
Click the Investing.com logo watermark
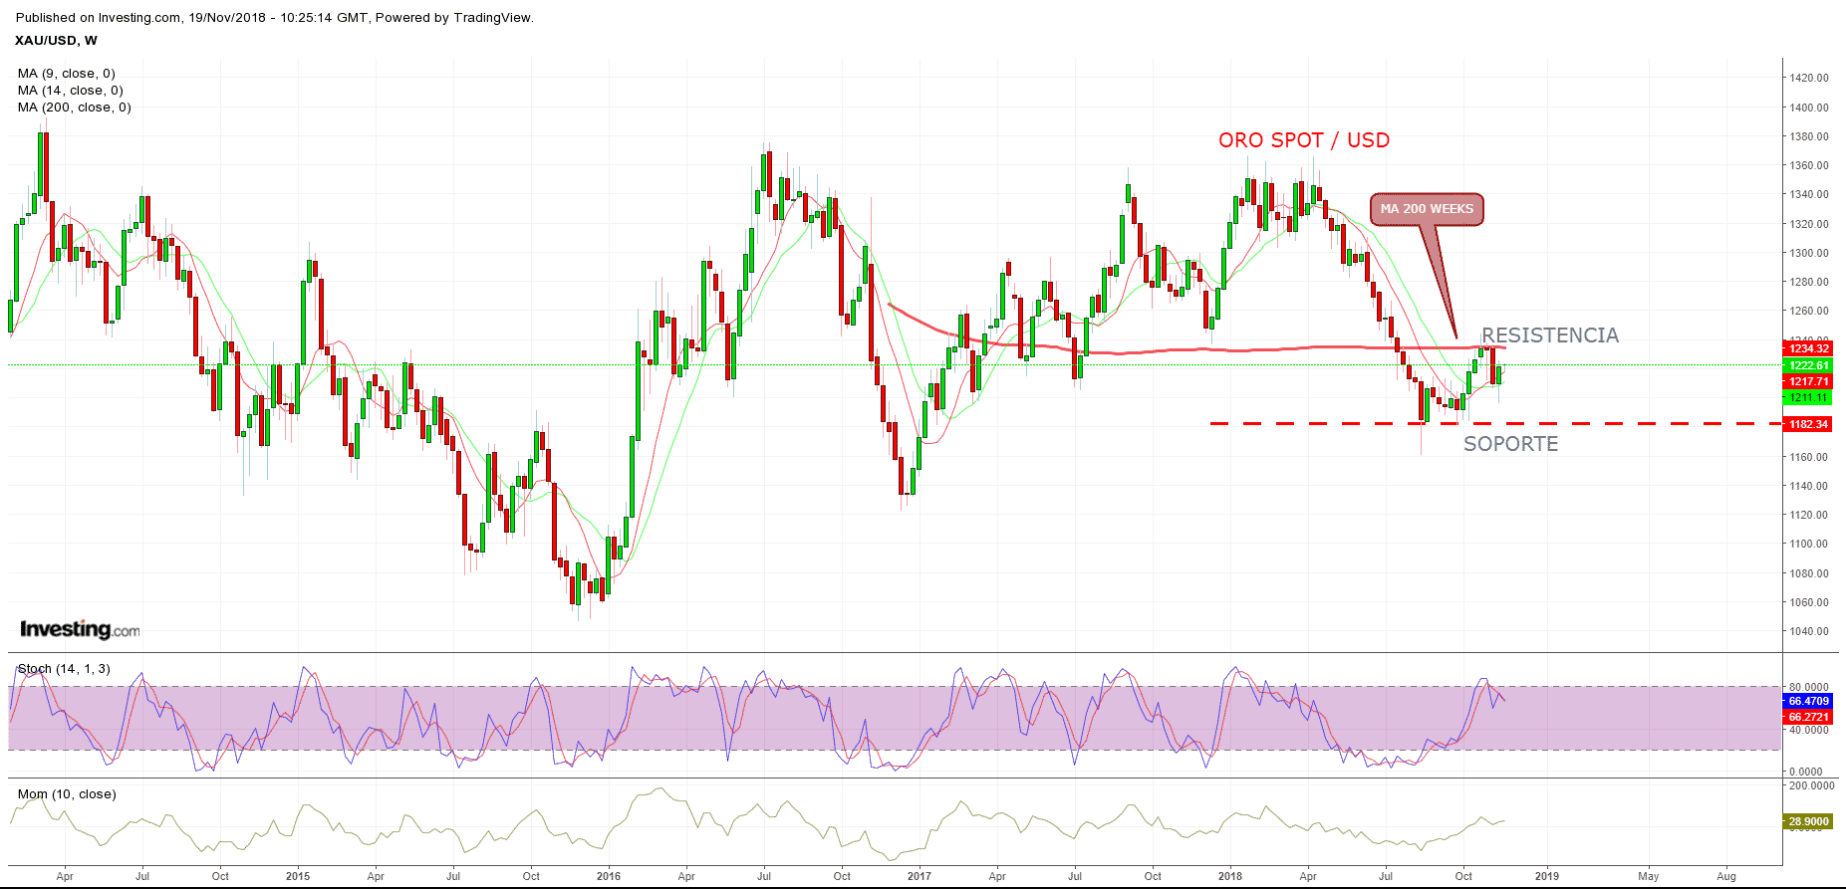click(80, 629)
